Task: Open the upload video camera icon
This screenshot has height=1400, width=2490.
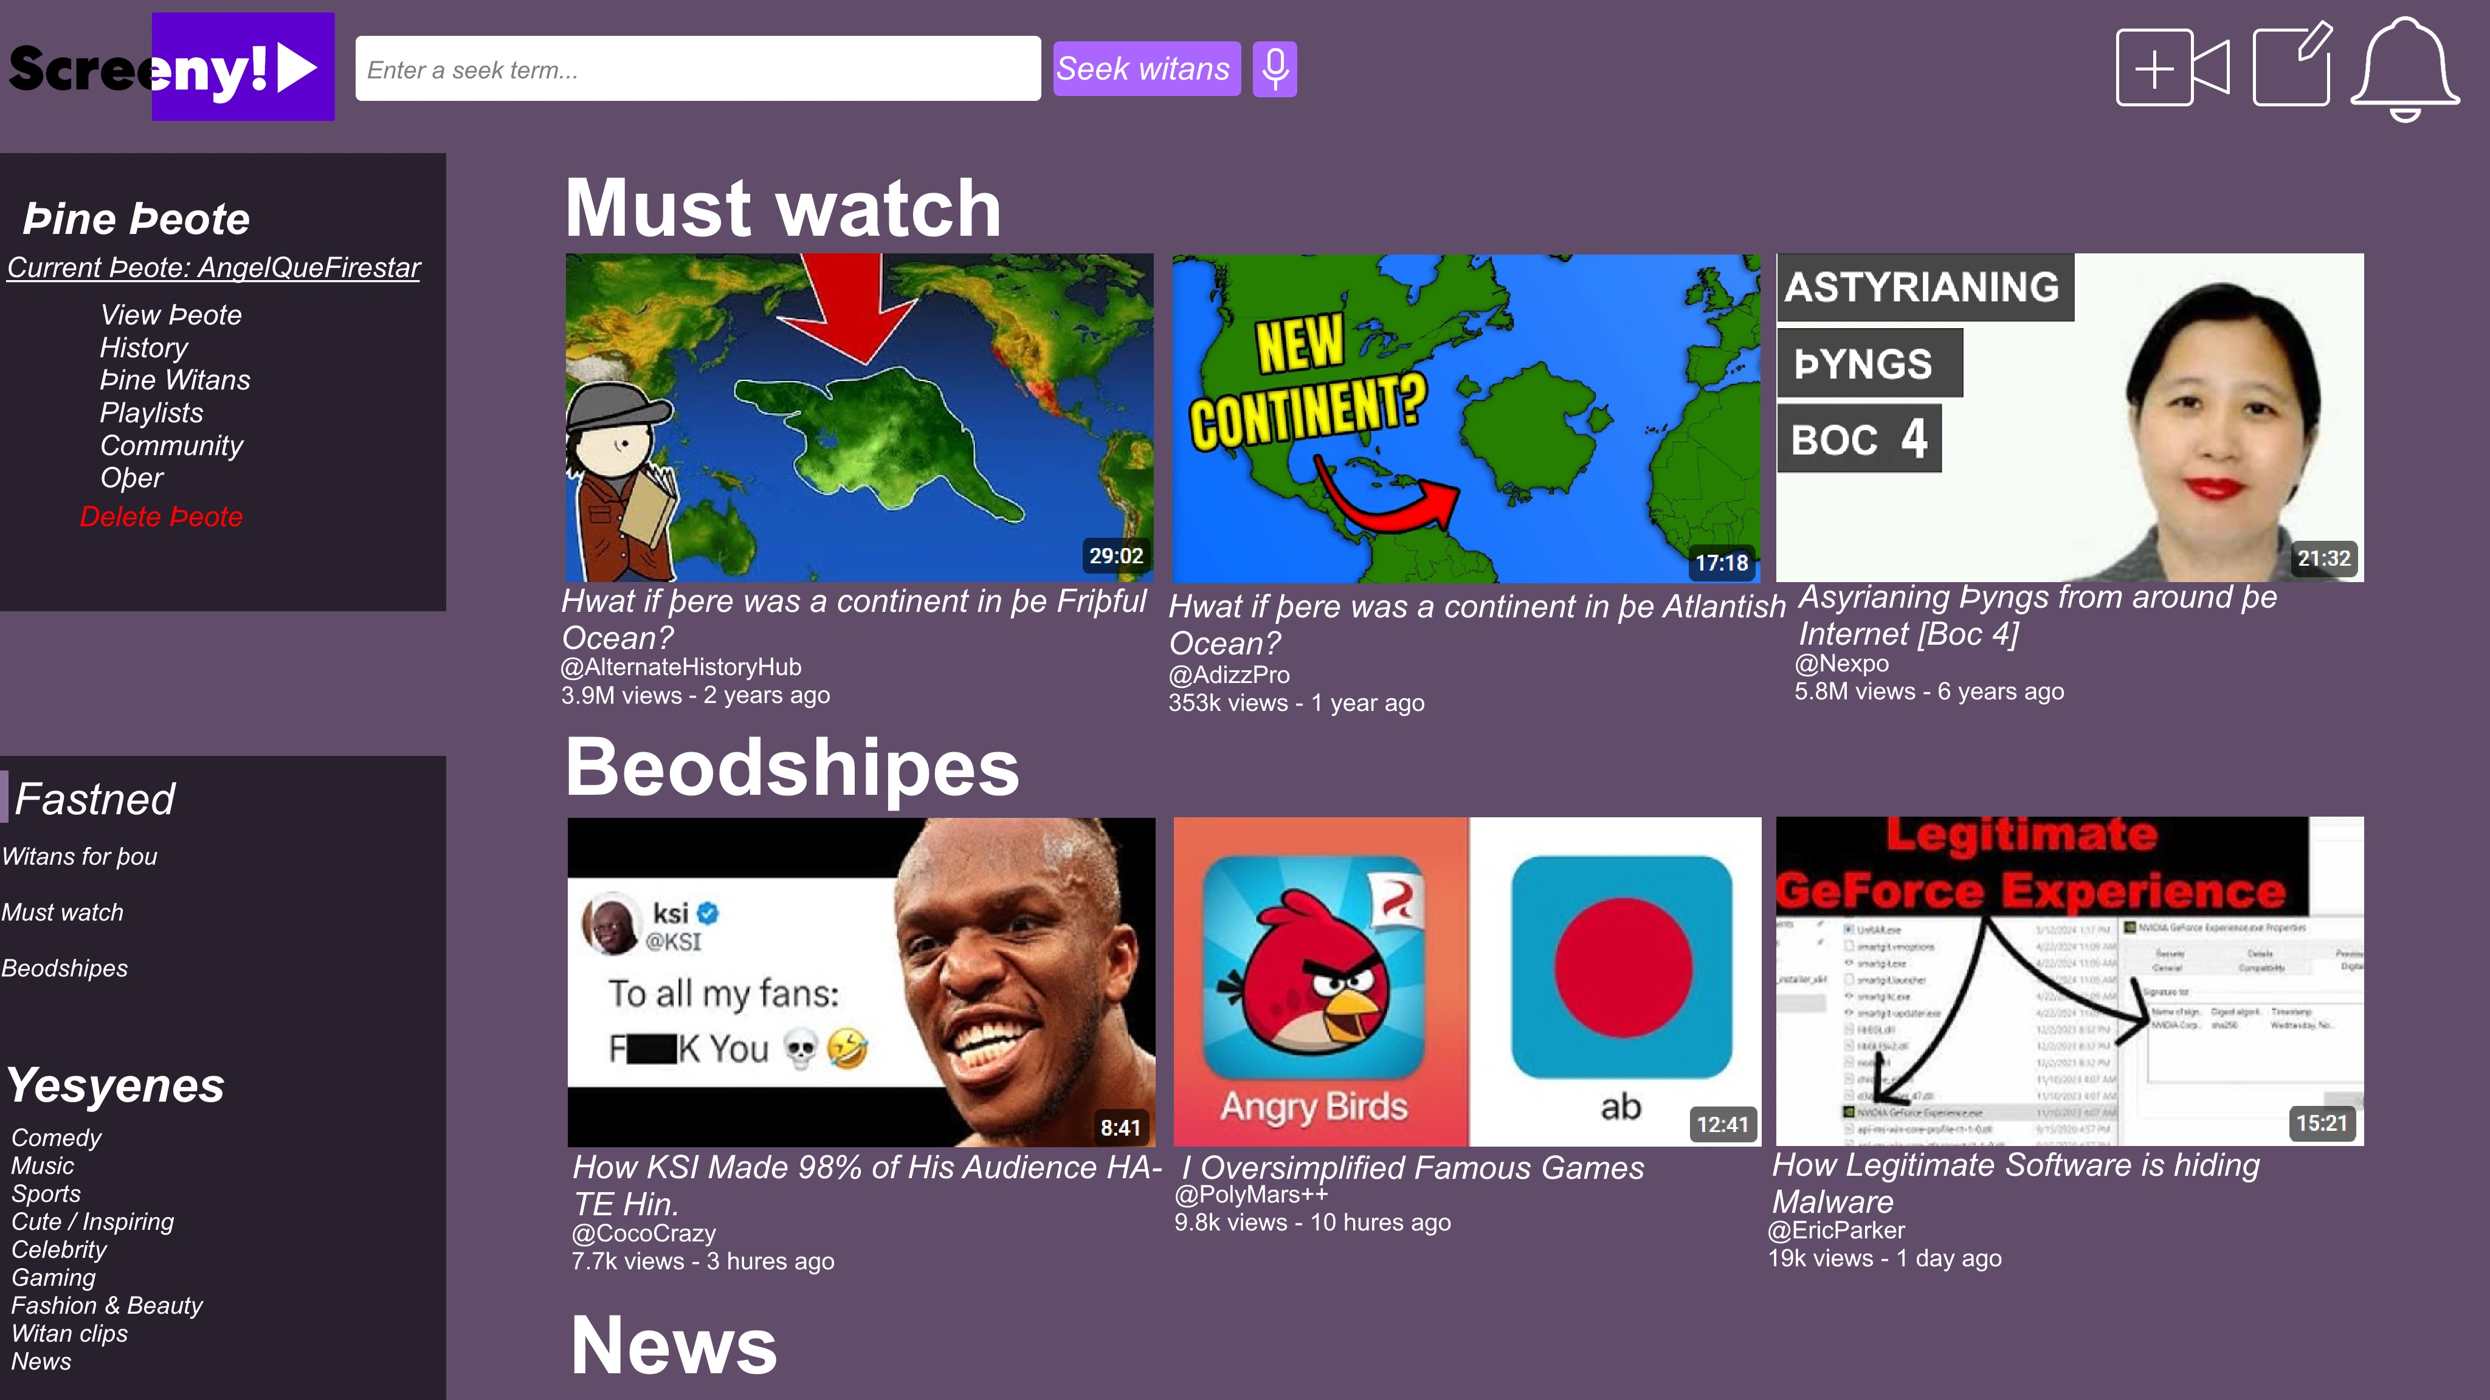Action: point(2172,67)
